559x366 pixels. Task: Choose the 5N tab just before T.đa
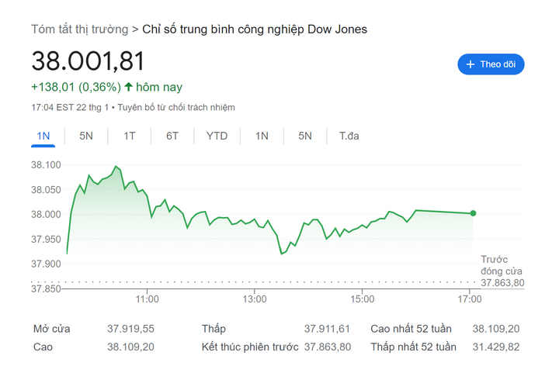pos(305,136)
